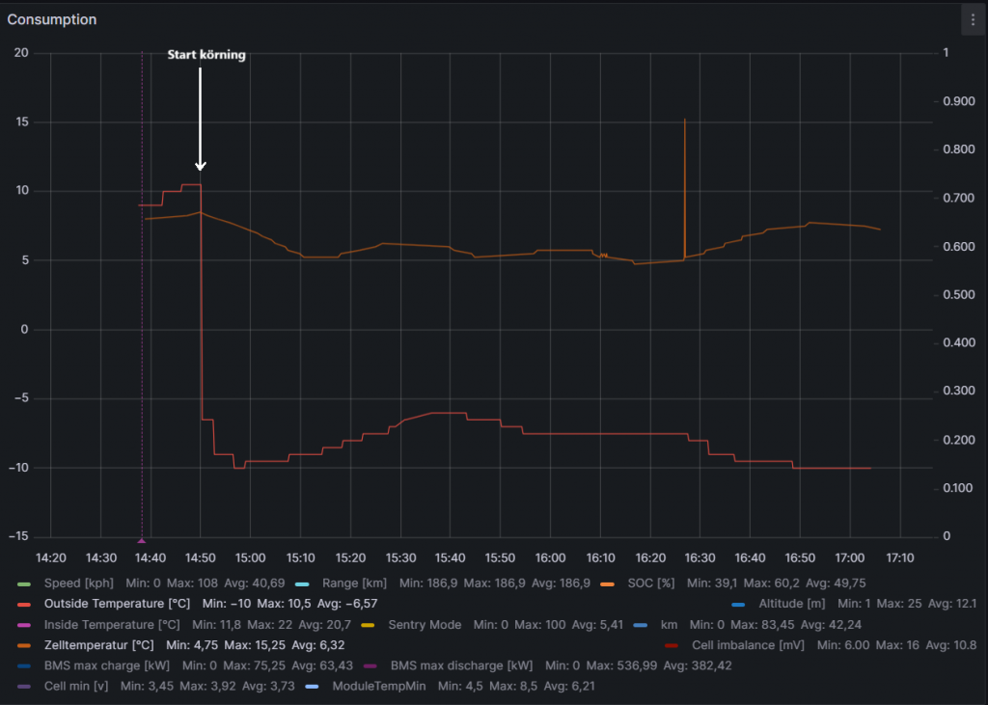Image resolution: width=988 pixels, height=705 pixels.
Task: Click the Cell min [v] purple swatch
Action: (25, 687)
